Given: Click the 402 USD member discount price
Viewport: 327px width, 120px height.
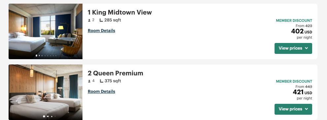Looking at the screenshot, I should pos(302,31).
